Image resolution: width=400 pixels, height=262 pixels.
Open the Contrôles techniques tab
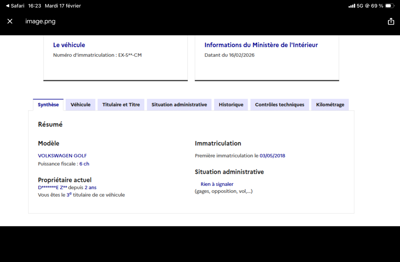[x=280, y=105]
